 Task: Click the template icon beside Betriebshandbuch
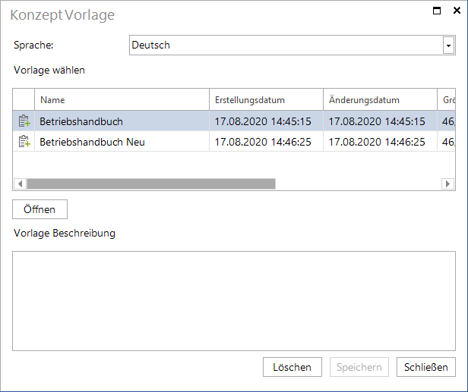coord(24,121)
